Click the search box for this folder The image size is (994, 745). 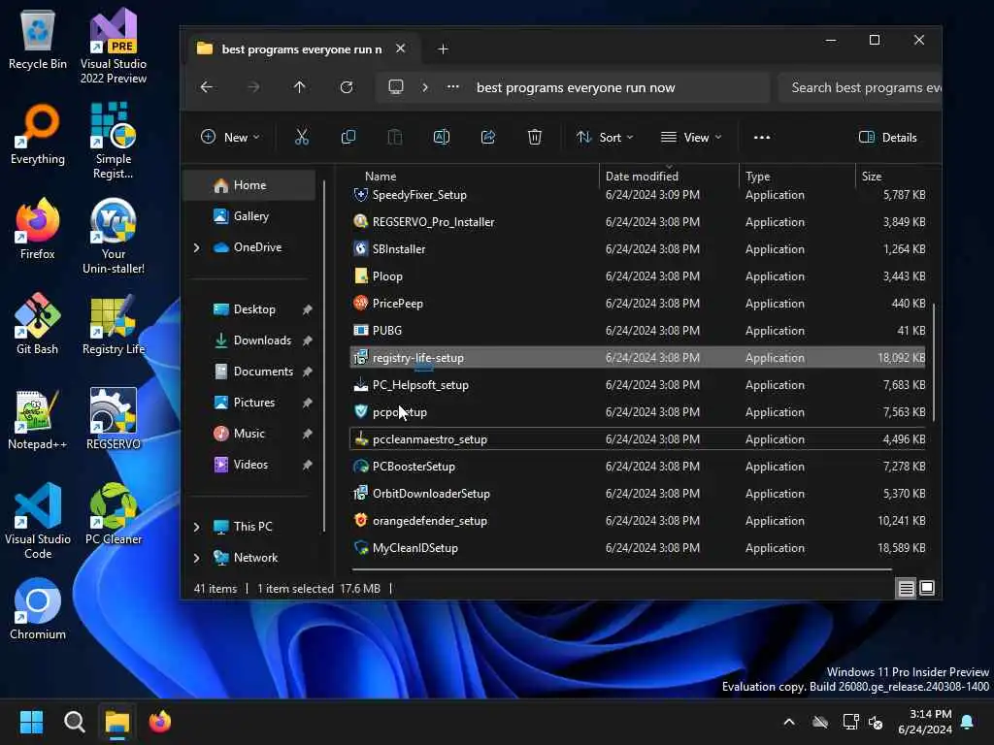[860, 87]
